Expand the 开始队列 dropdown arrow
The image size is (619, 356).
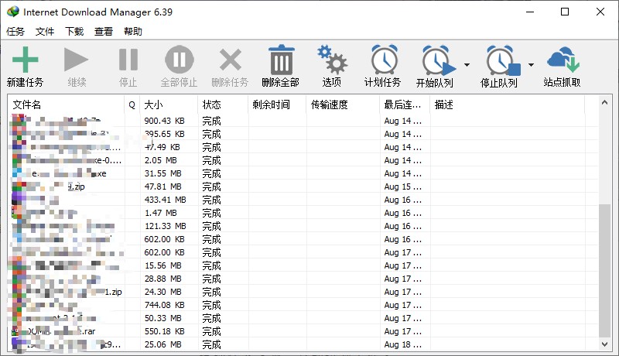coord(467,65)
